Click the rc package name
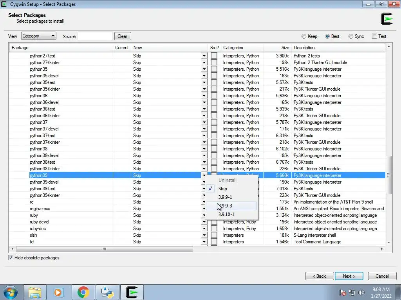Image resolution: width=401 pixels, height=300 pixels. pos(31,202)
